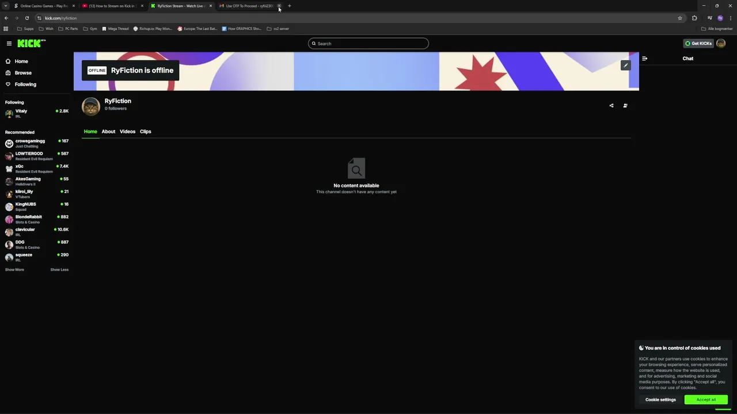
Task: Open Vitaly's channel in Following list
Action: click(x=37, y=113)
